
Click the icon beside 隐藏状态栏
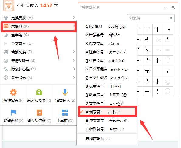[6, 69]
